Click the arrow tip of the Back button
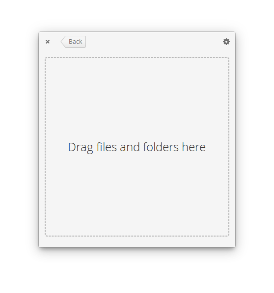 63,42
